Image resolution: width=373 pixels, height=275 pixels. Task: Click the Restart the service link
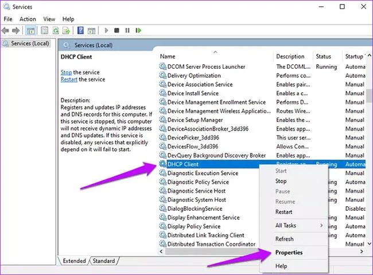tap(69, 79)
